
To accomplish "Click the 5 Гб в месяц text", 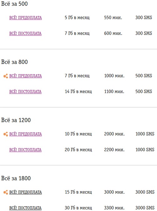I will [x=77, y=18].
